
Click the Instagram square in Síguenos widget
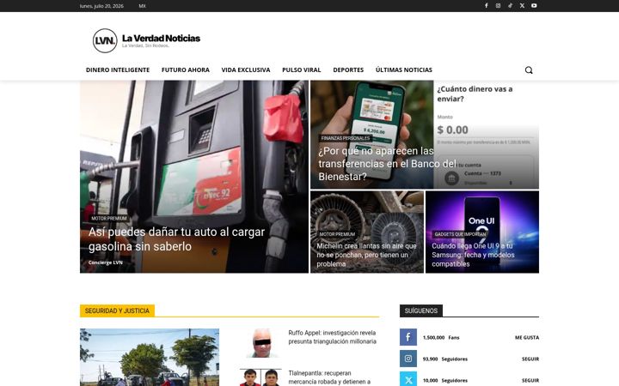408,359
